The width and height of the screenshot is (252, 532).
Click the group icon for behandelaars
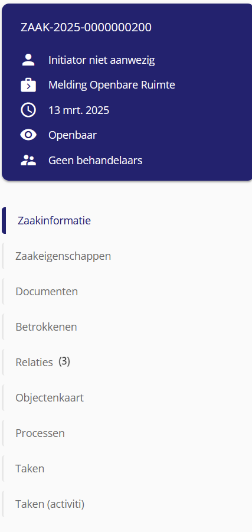point(28,160)
